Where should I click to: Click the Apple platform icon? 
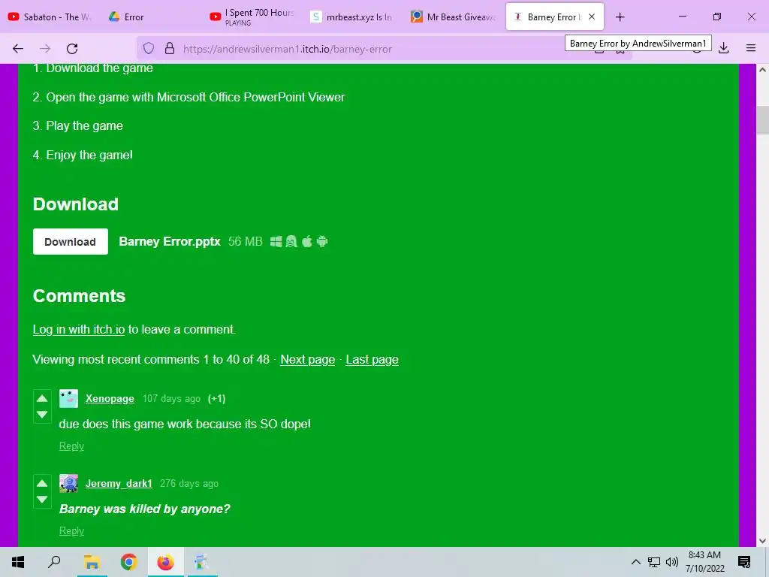[x=307, y=241]
